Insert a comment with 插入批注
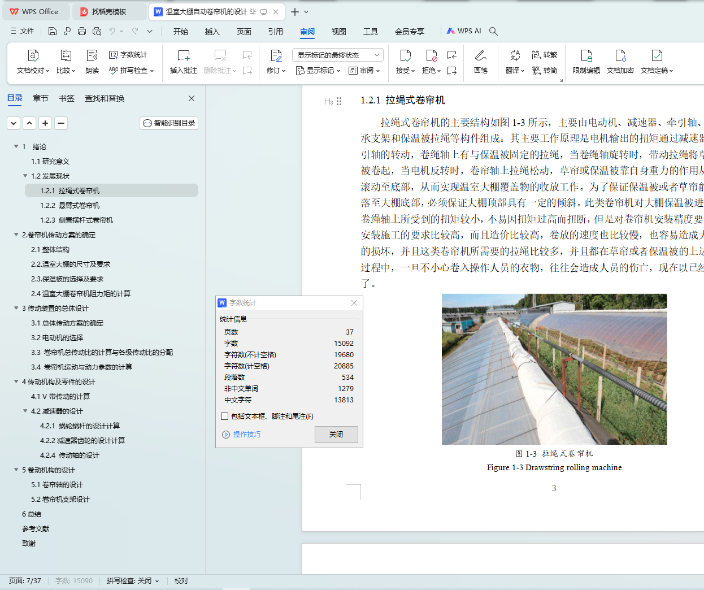This screenshot has height=590, width=704. point(184,62)
